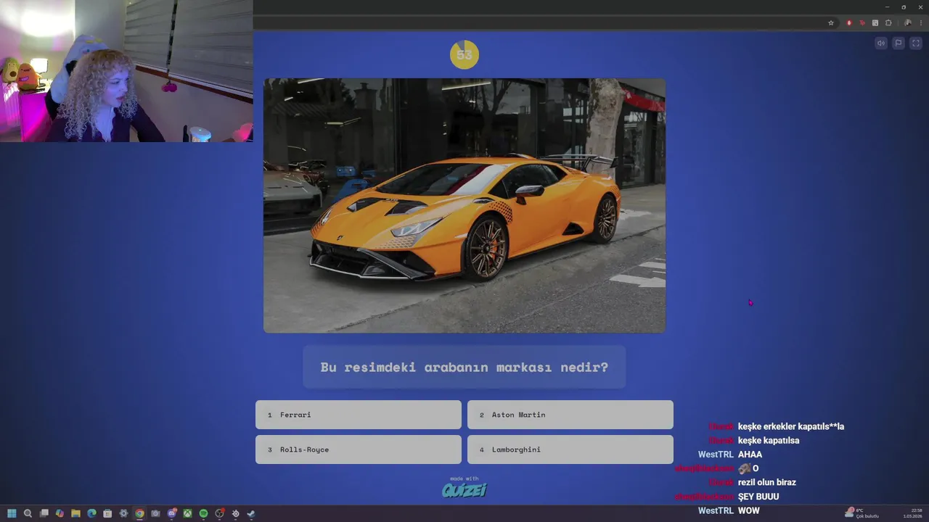The image size is (929, 522).
Task: Open the red drop extension in Chrome toolbar
Action: 849,23
